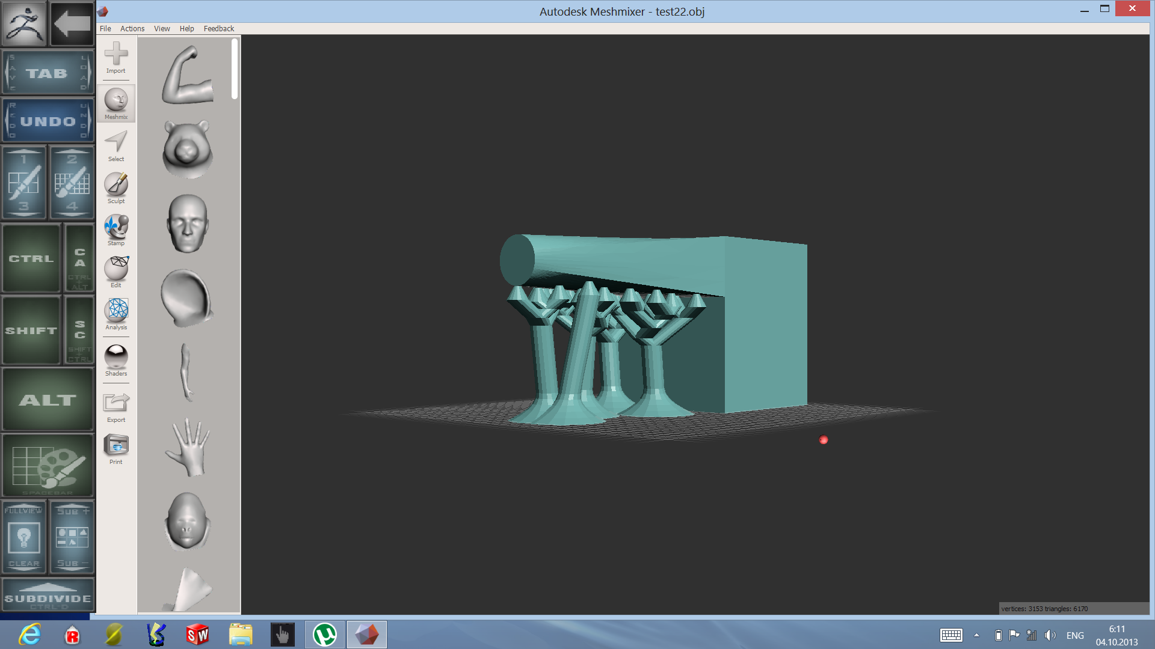
Task: Open the Actions menu
Action: (x=132, y=28)
